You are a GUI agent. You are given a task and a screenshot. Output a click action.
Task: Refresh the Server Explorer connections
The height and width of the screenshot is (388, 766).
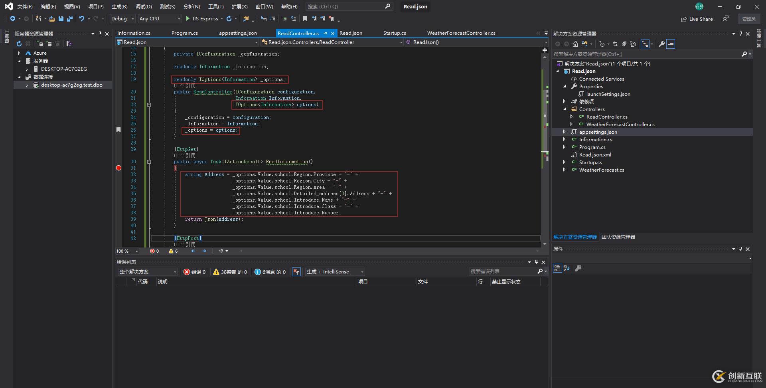(x=19, y=44)
